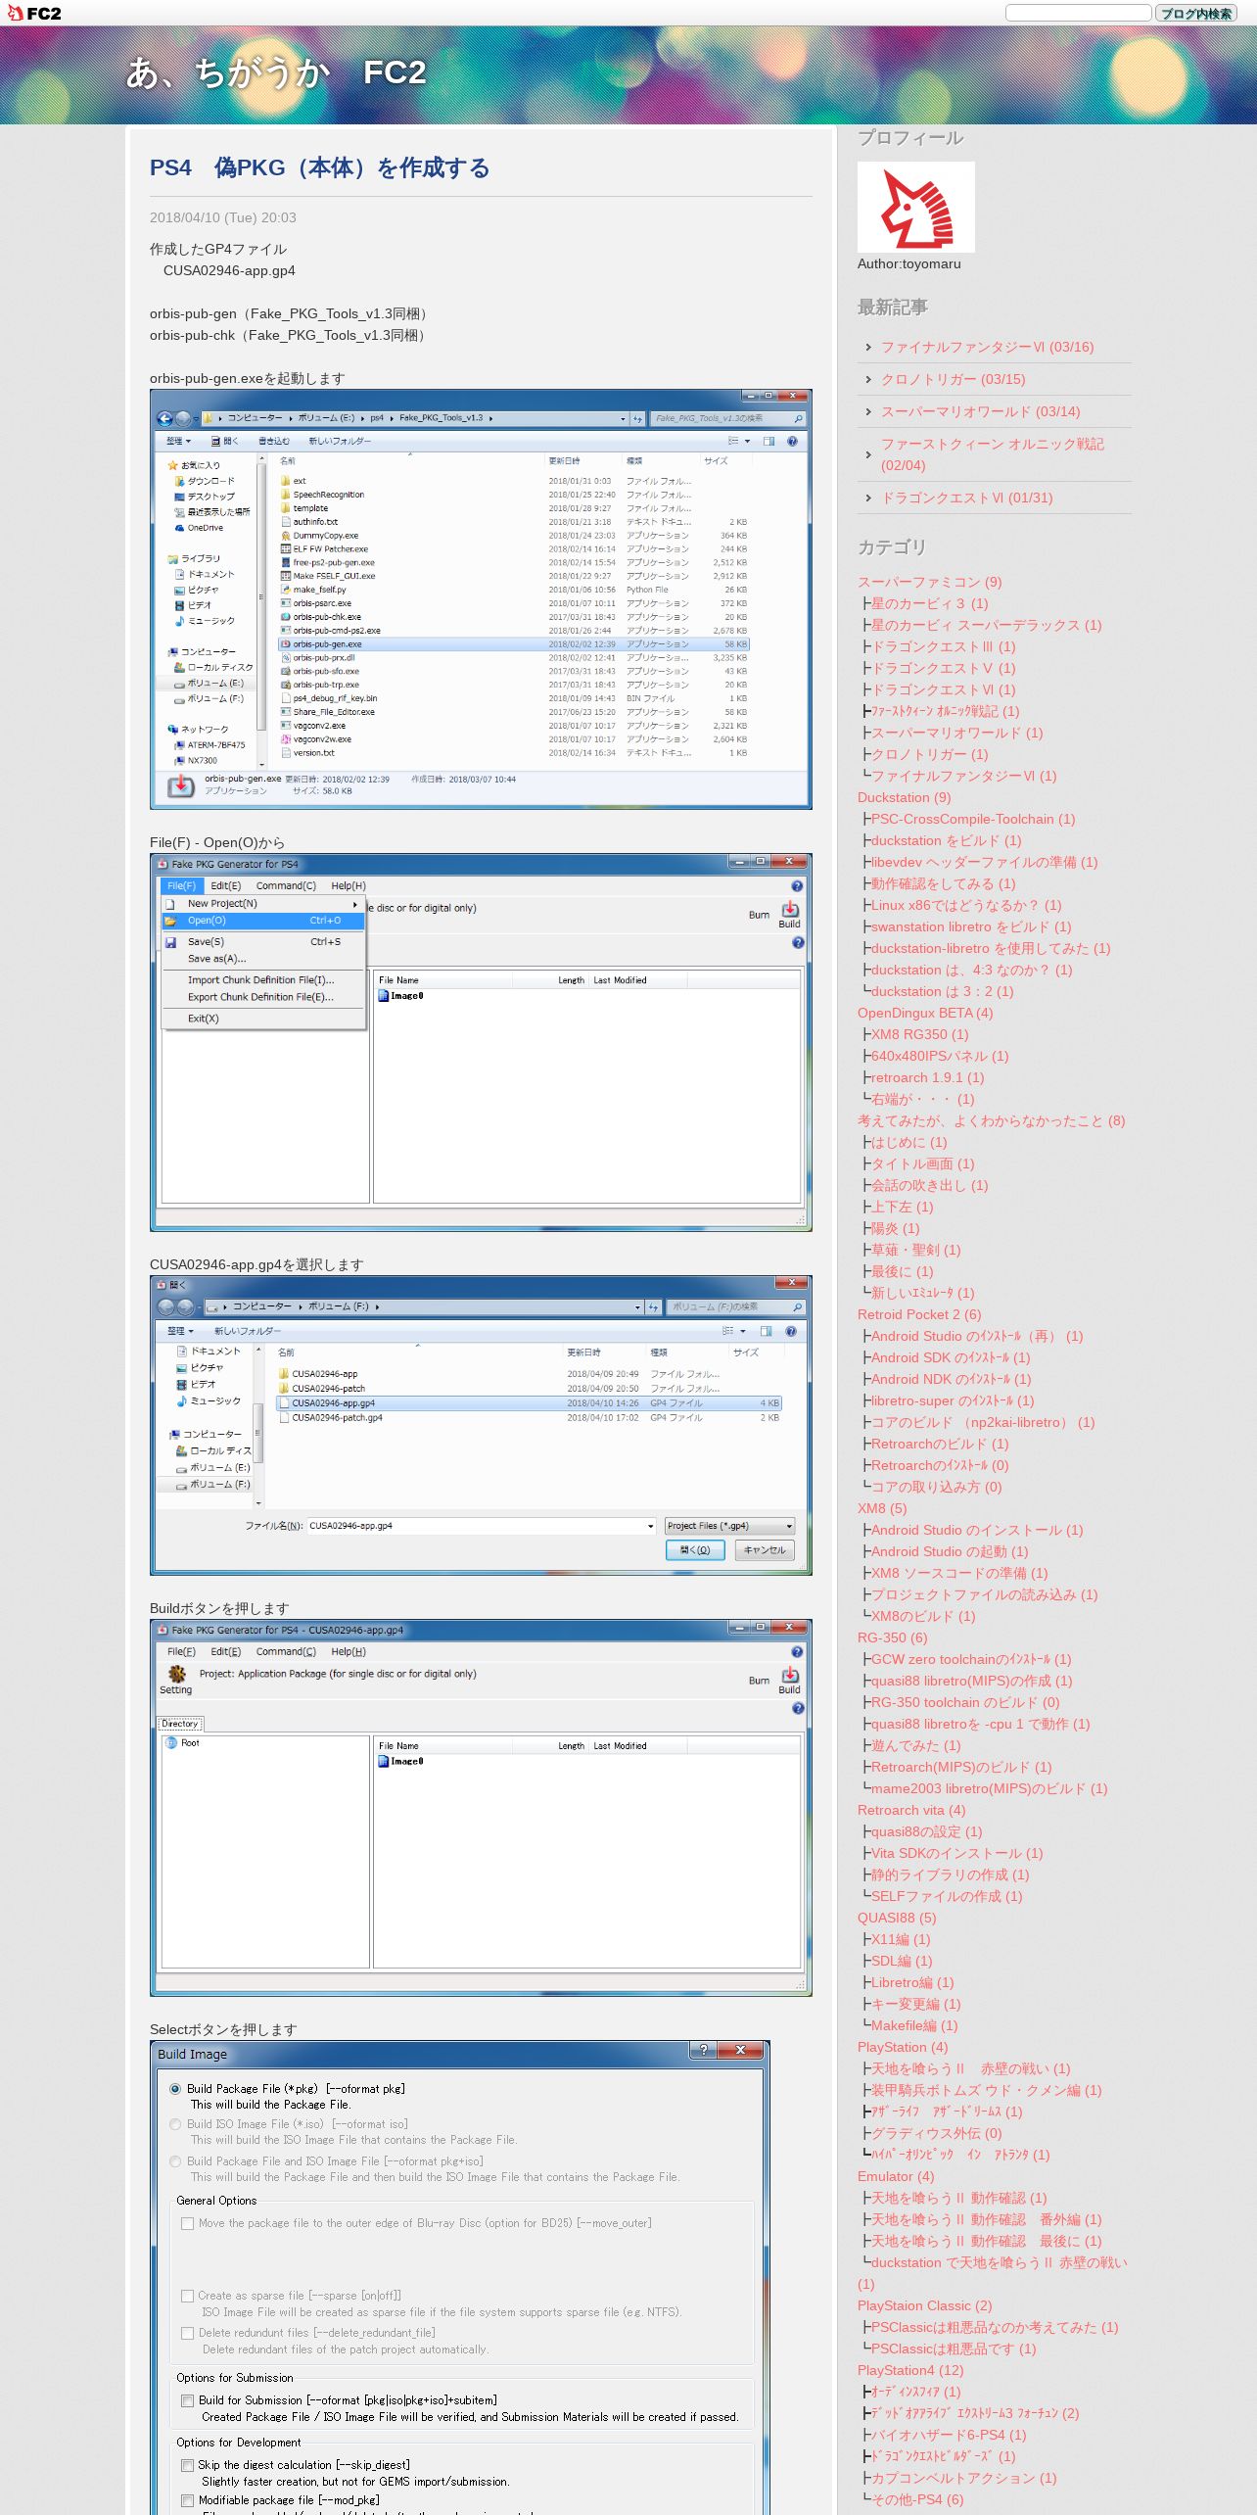Viewport: 1257px width, 2515px height.
Task: Check the Delete redundant files checkbox
Action: pyautogui.click(x=187, y=2333)
